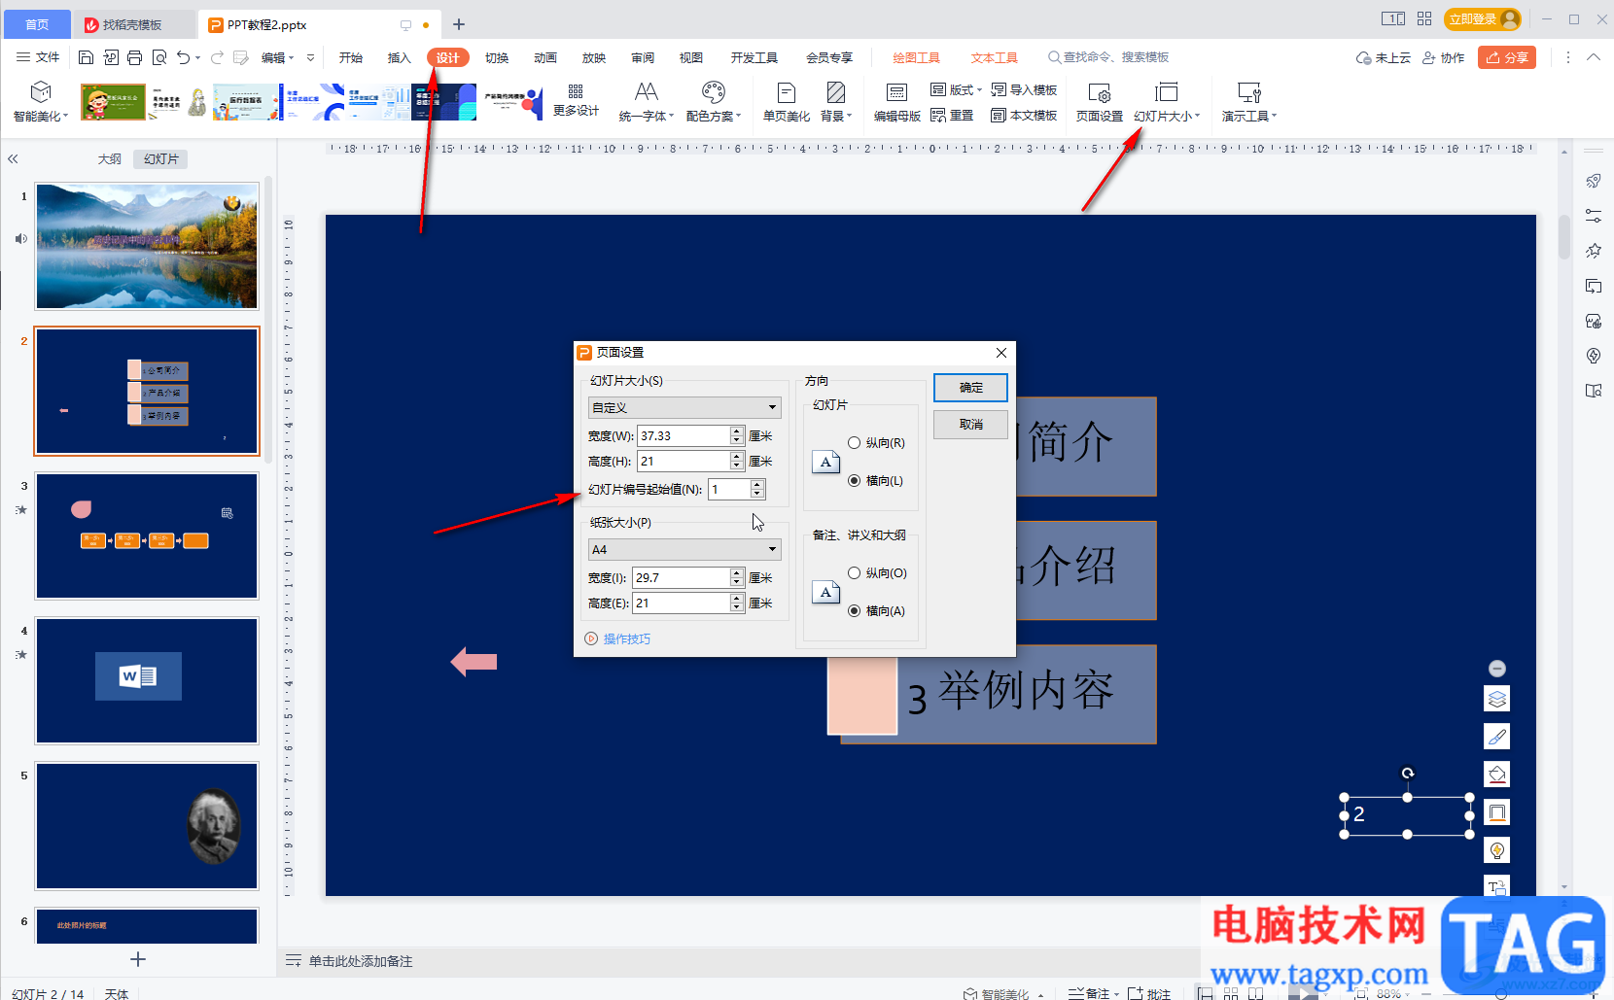Adjust the slide number start value spinner
The width and height of the screenshot is (1614, 1000).
pyautogui.click(x=757, y=489)
